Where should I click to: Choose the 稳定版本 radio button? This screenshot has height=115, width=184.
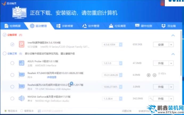[x=5, y=111]
